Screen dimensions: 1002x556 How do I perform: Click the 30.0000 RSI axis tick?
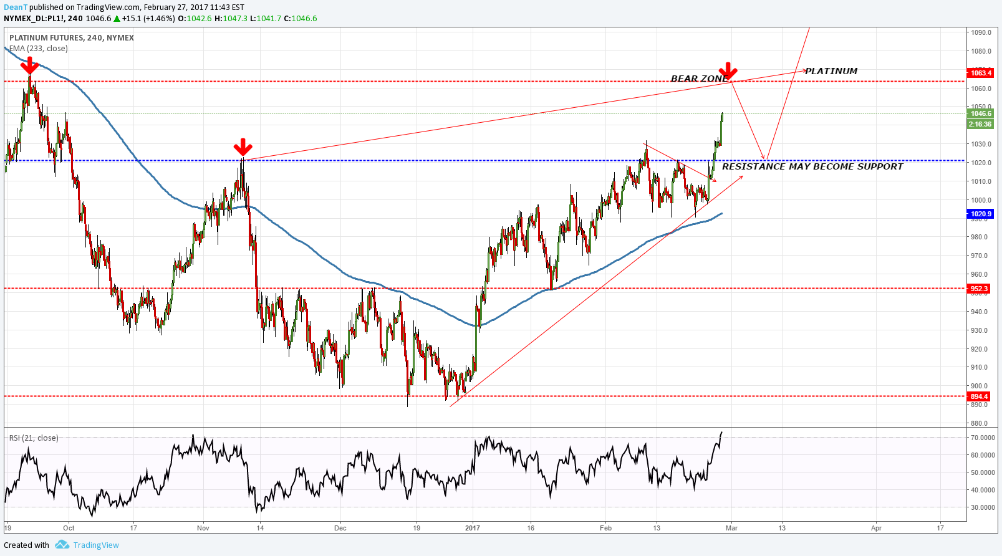click(x=983, y=507)
